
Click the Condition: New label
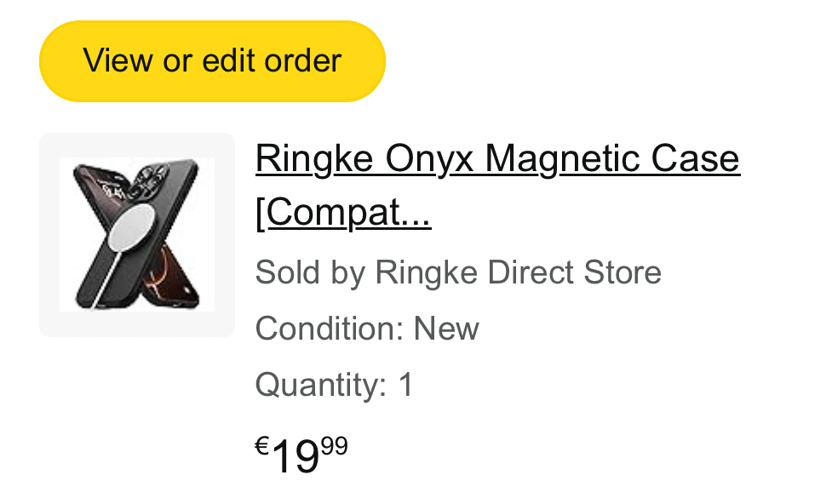pyautogui.click(x=367, y=329)
